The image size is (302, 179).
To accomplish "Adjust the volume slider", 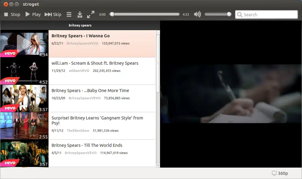I will coord(218,14).
